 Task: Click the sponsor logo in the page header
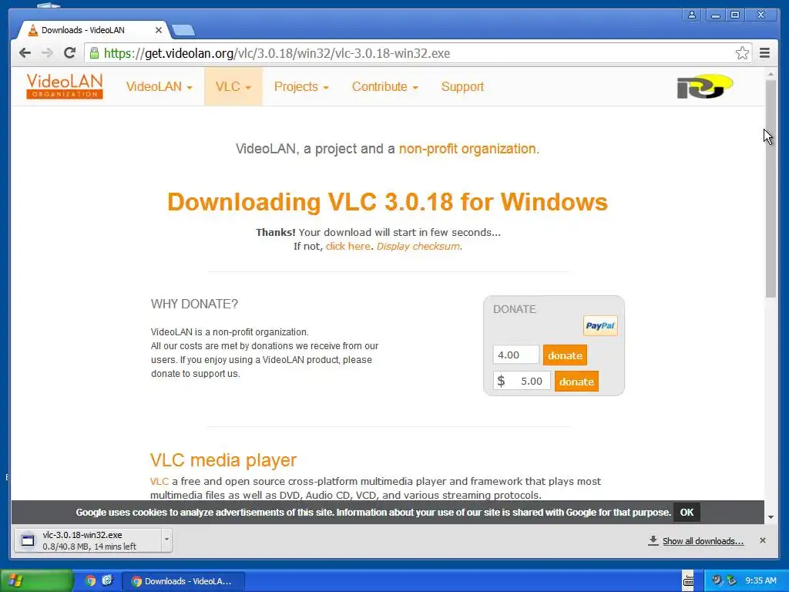(x=705, y=86)
